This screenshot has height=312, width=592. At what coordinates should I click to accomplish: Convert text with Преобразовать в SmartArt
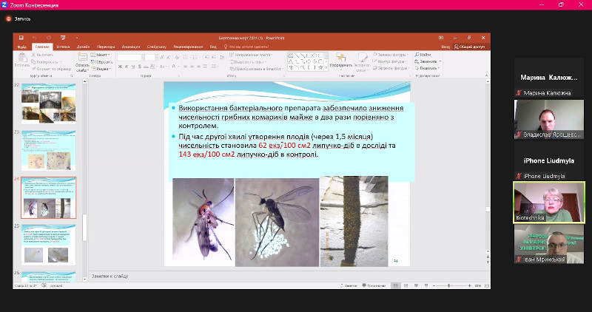click(256, 69)
